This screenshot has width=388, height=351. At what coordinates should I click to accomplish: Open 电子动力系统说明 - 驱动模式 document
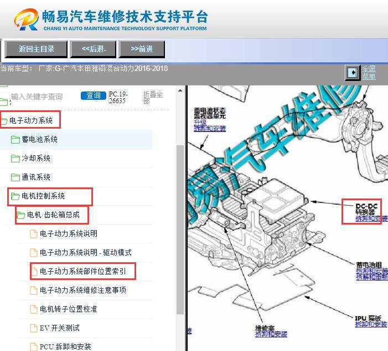pyautogui.click(x=86, y=252)
